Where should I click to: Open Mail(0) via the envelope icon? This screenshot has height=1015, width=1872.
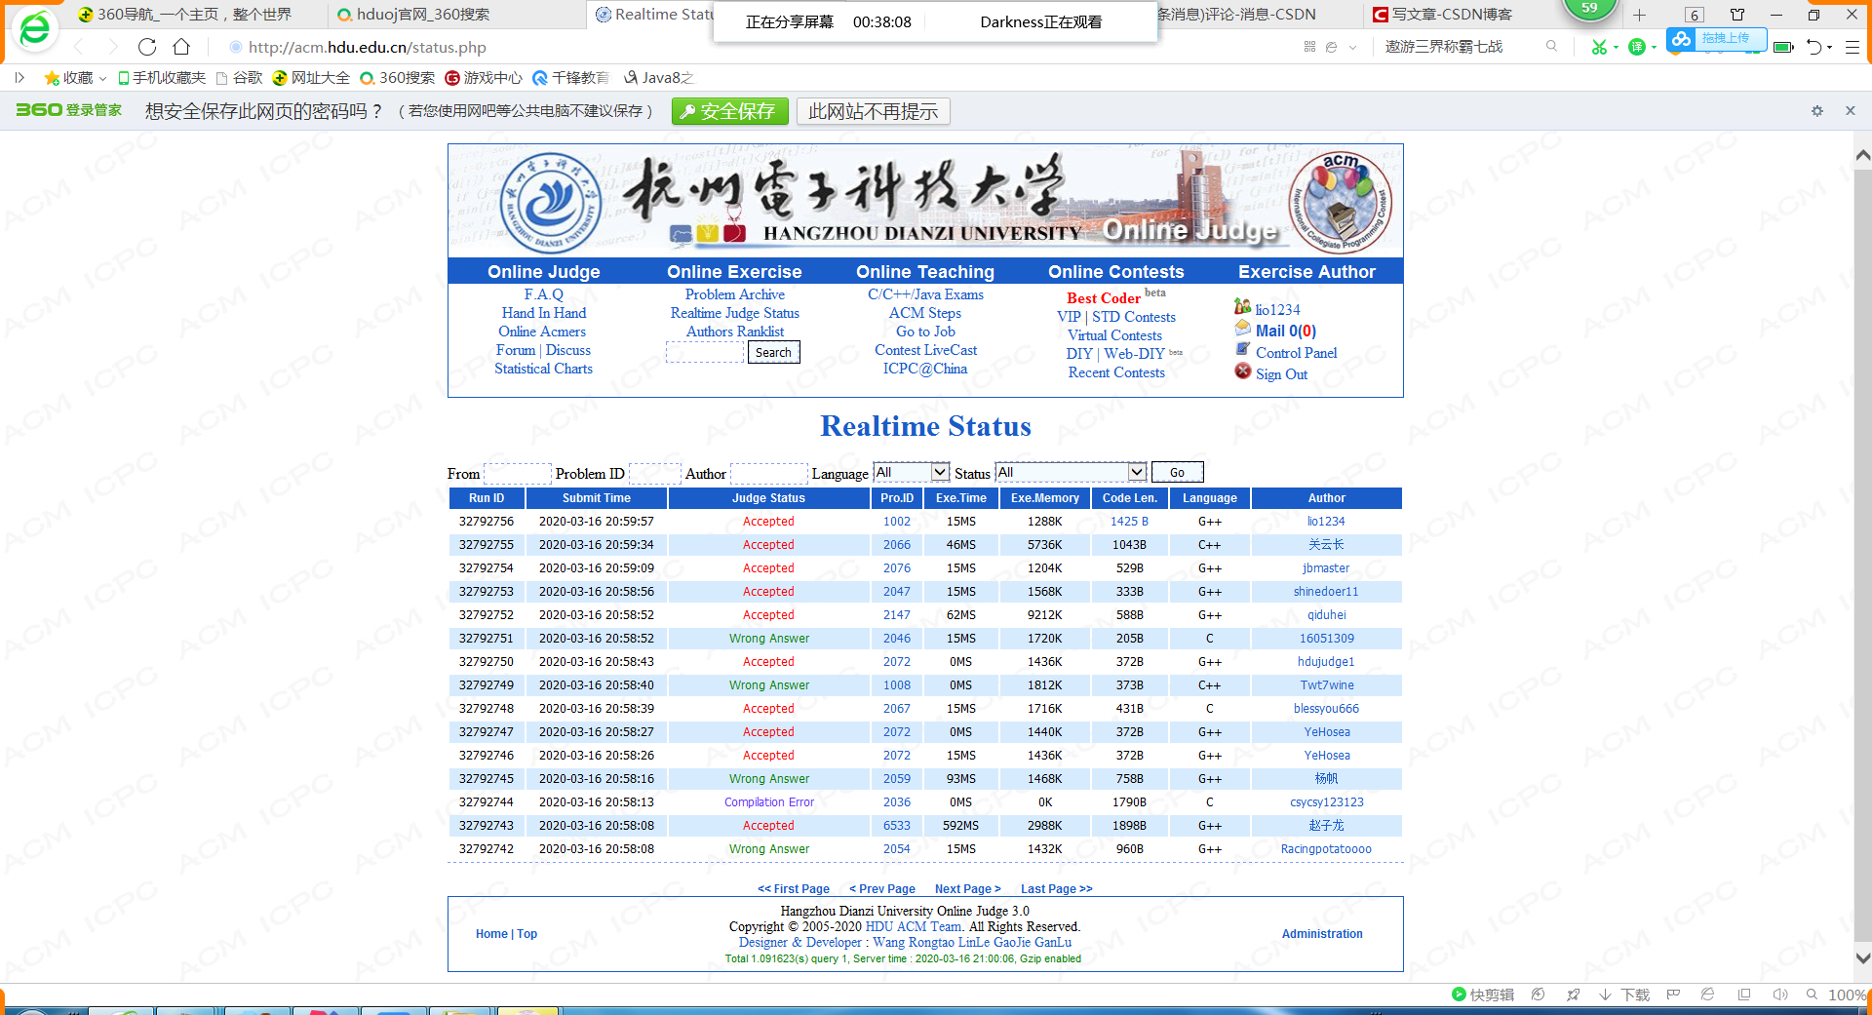pos(1243,331)
